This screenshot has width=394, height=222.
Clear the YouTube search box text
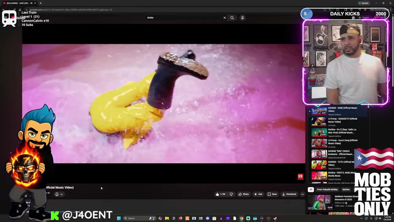[x=224, y=18]
